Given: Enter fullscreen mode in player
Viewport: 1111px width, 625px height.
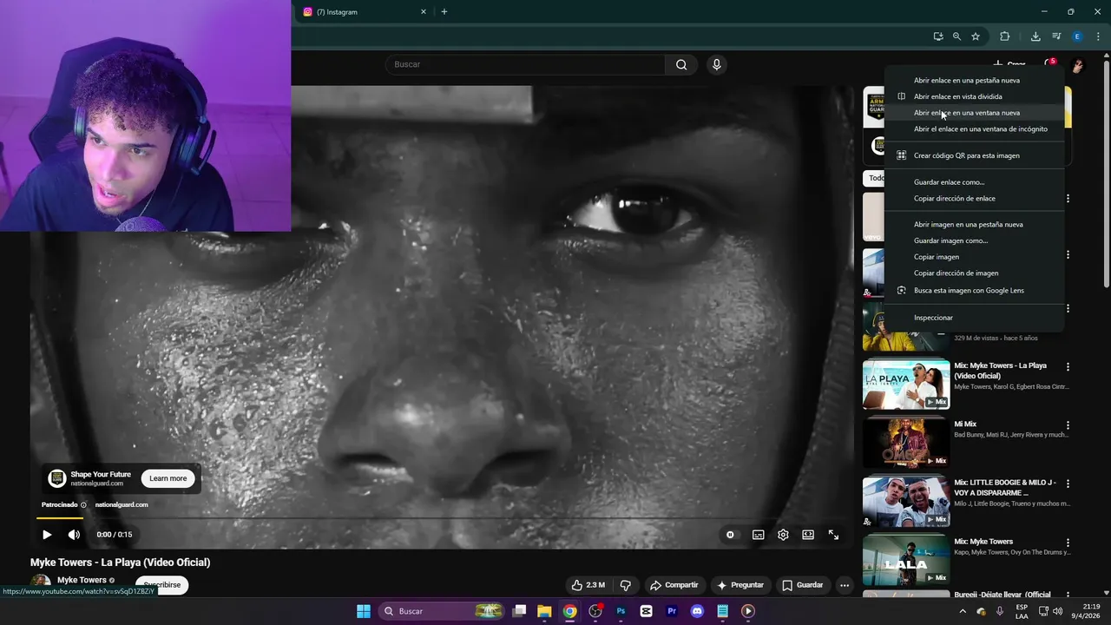Looking at the screenshot, I should (833, 535).
